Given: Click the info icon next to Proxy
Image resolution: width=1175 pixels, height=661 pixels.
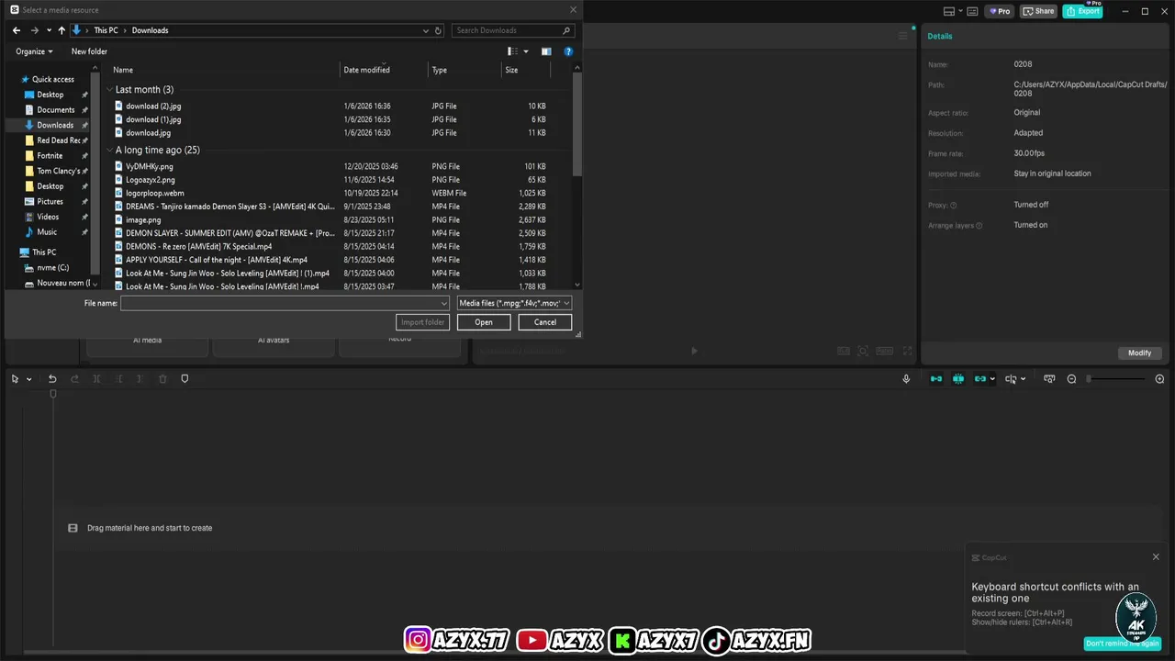Looking at the screenshot, I should (x=953, y=206).
